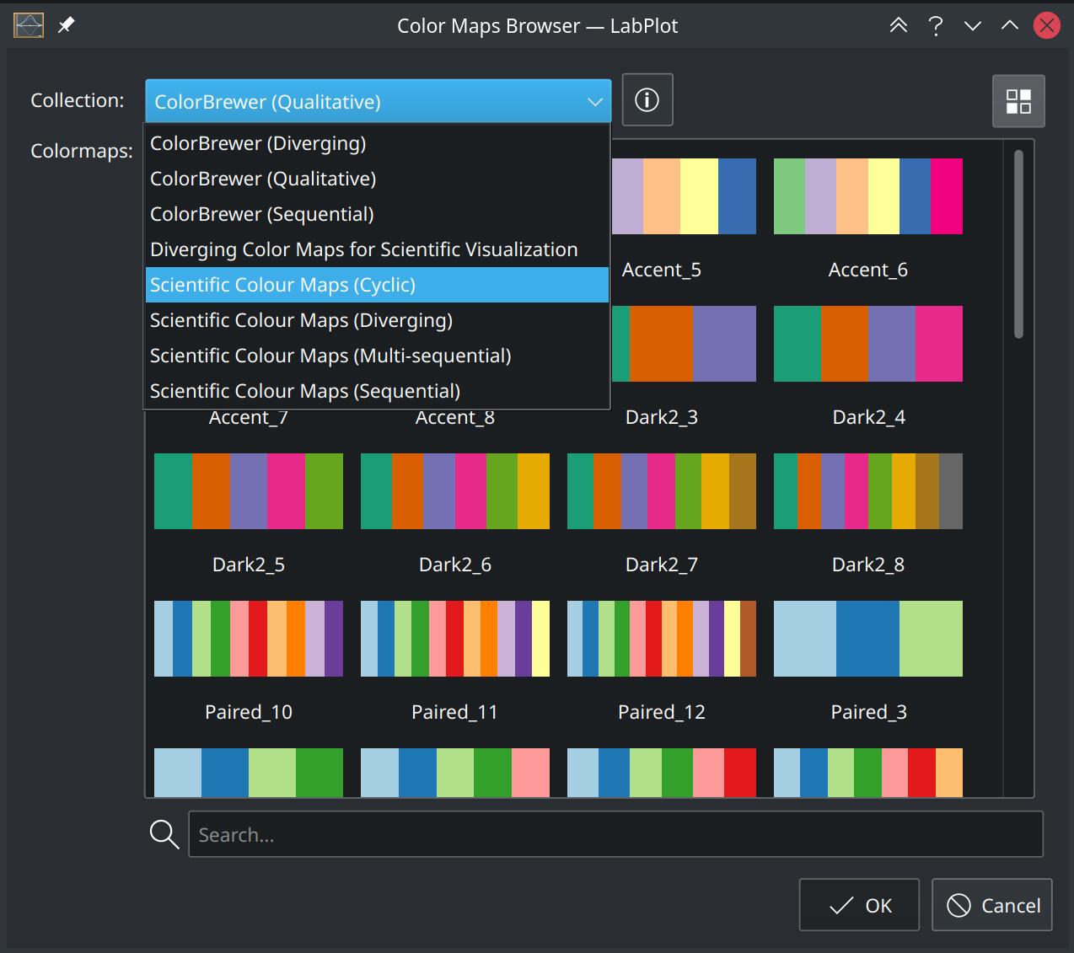Show collection details with the info icon
Image resolution: width=1074 pixels, height=953 pixels.
pyautogui.click(x=647, y=99)
